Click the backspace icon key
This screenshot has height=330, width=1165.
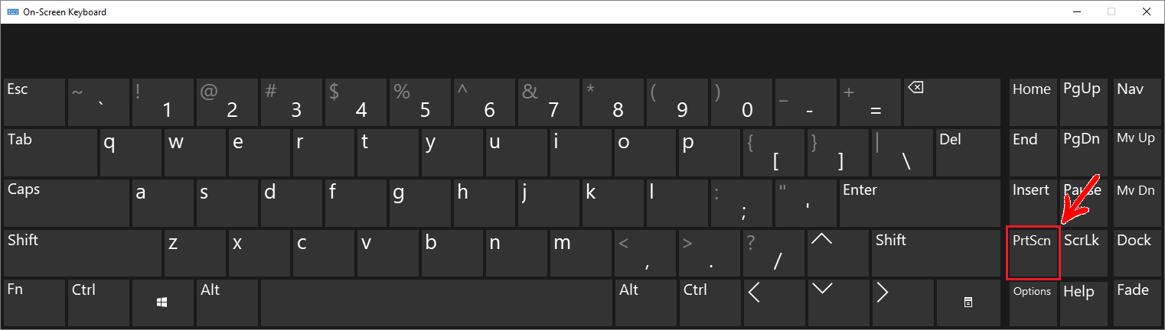pyautogui.click(x=951, y=102)
